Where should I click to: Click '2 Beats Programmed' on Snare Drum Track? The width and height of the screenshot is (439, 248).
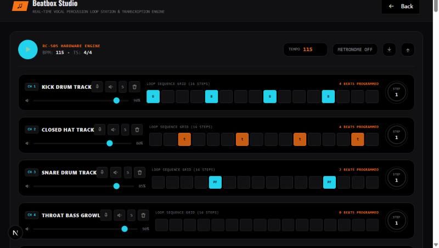point(359,170)
